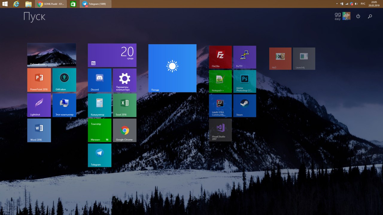Change input language РУС indicator
The height and width of the screenshot is (215, 383).
[x=363, y=4]
